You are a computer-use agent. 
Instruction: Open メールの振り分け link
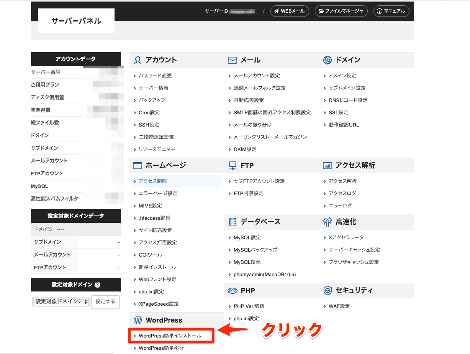pos(252,125)
